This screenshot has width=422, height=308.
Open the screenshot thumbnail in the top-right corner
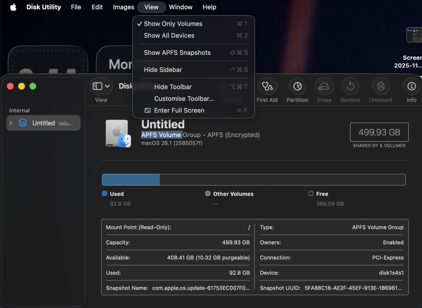tap(415, 35)
